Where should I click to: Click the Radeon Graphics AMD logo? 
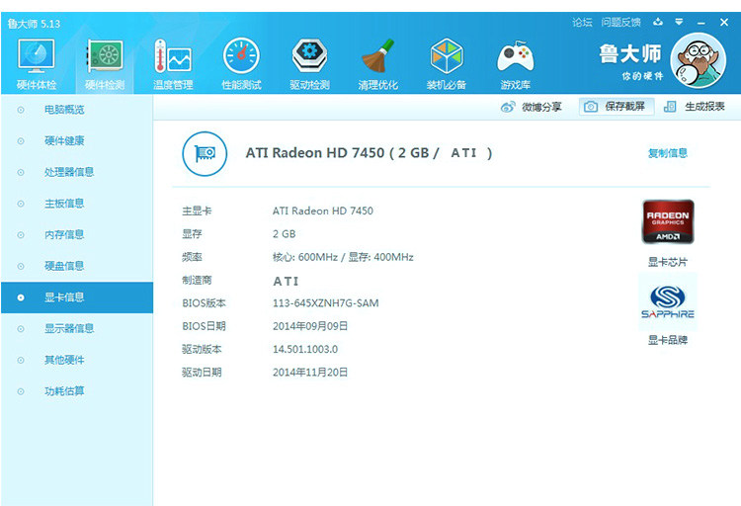coord(668,221)
